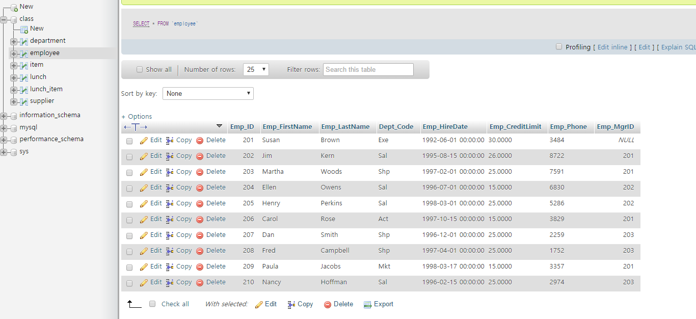Image resolution: width=696 pixels, height=319 pixels.
Task: Click the Edit inline link
Action: (612, 47)
